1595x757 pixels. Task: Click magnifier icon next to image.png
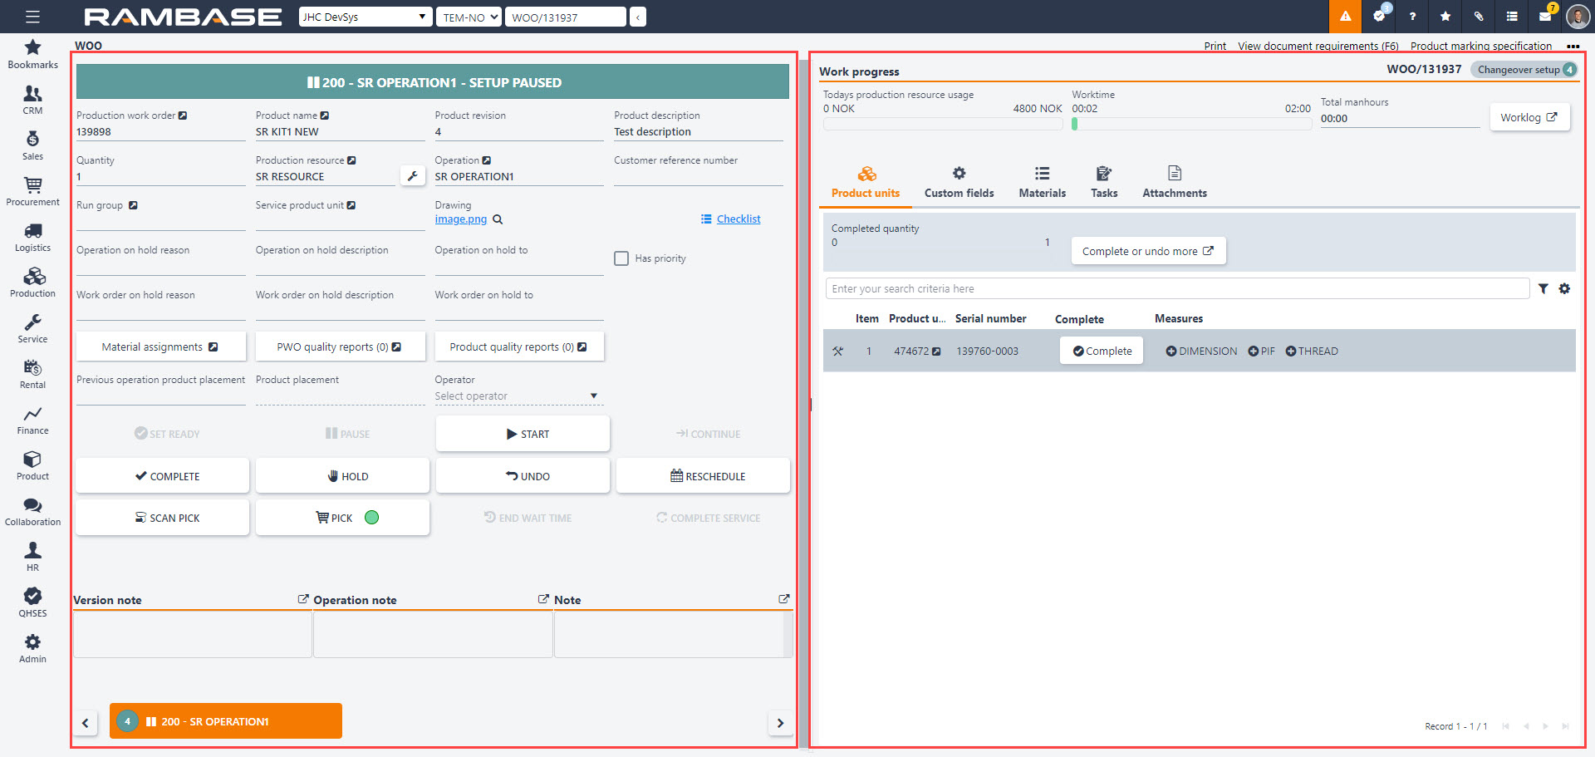pos(498,219)
